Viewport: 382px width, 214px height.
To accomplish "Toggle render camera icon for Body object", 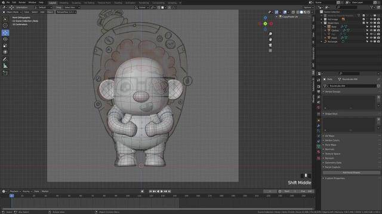I will tap(378, 27).
